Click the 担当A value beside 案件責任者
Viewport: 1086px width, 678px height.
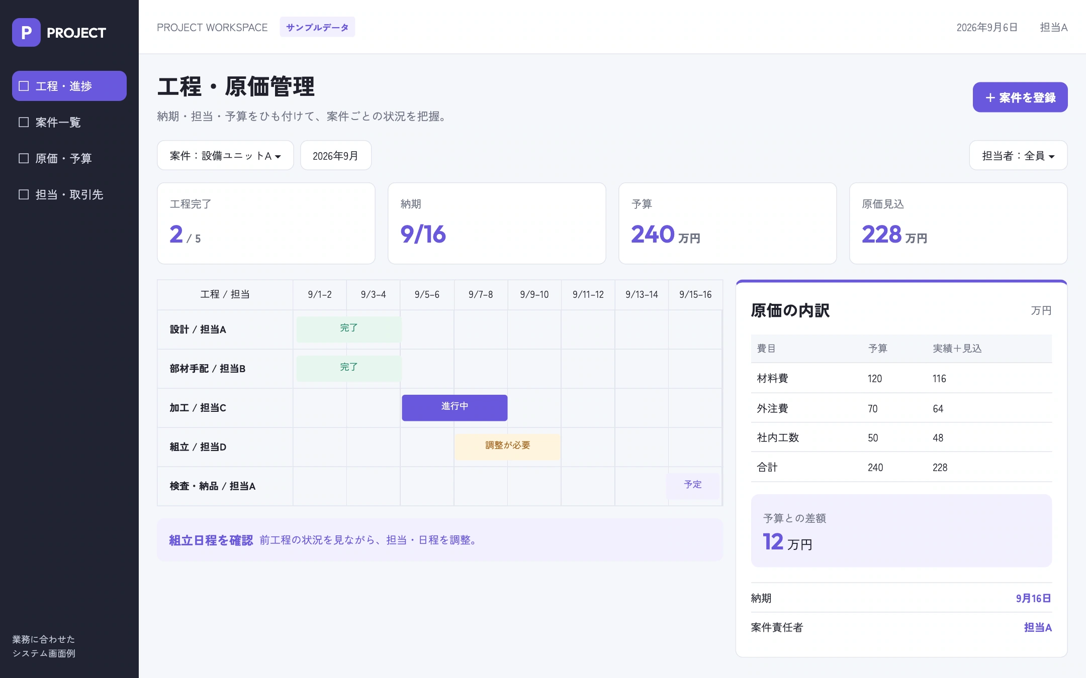tap(1038, 627)
